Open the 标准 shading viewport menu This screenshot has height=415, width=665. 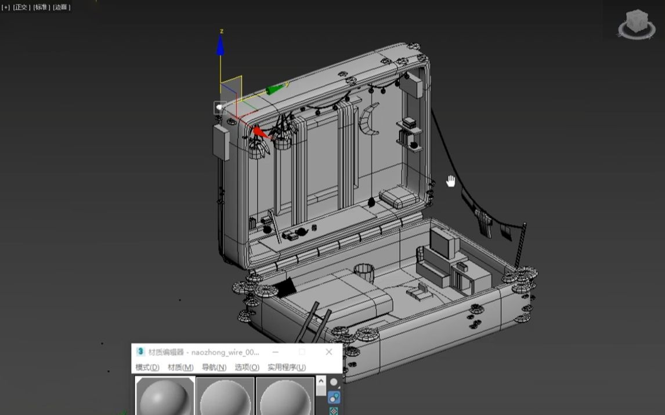point(40,7)
